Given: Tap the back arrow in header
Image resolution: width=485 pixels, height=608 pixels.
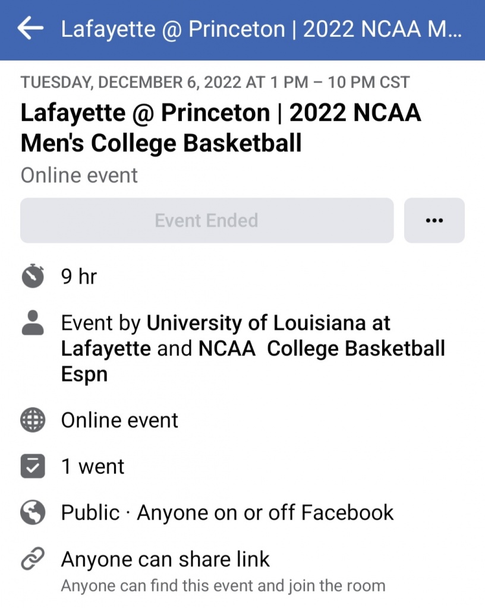Looking at the screenshot, I should tap(30, 29).
